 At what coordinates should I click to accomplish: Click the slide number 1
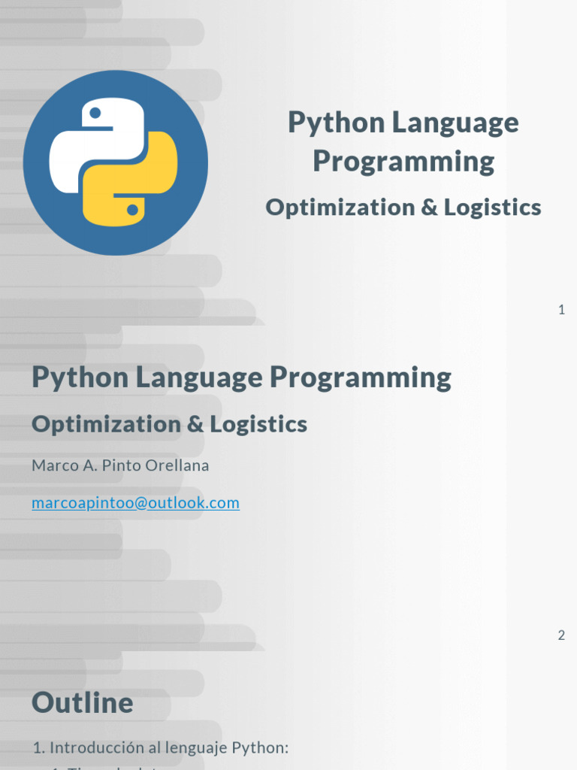[x=561, y=310]
